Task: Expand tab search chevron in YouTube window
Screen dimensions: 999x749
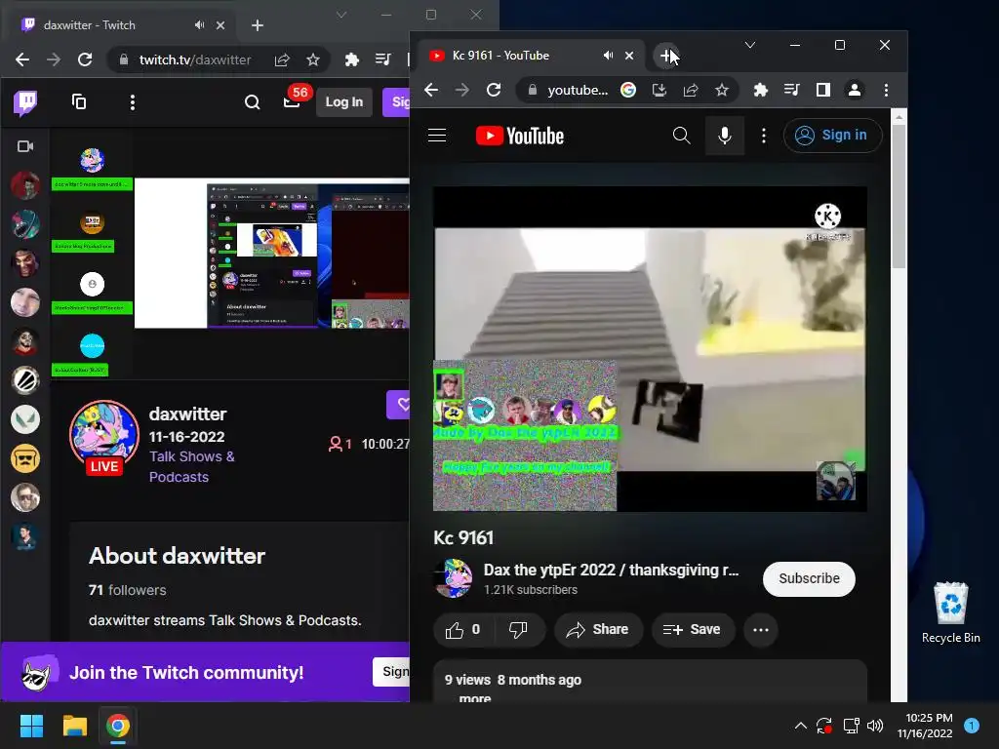Action: click(x=750, y=45)
